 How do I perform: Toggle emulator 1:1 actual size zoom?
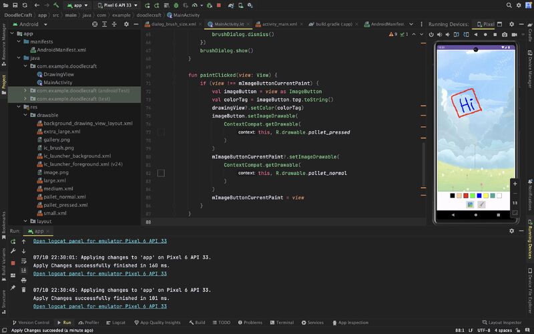[x=514, y=202]
